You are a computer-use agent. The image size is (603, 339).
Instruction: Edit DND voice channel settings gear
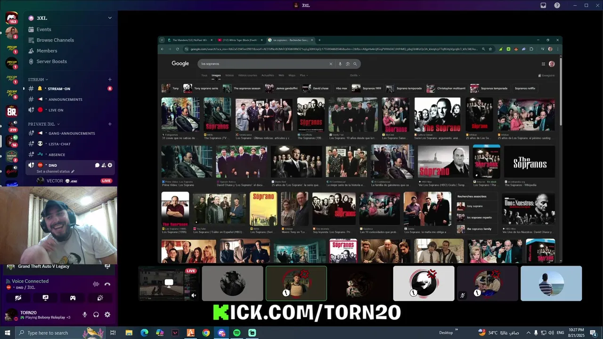[x=110, y=165]
